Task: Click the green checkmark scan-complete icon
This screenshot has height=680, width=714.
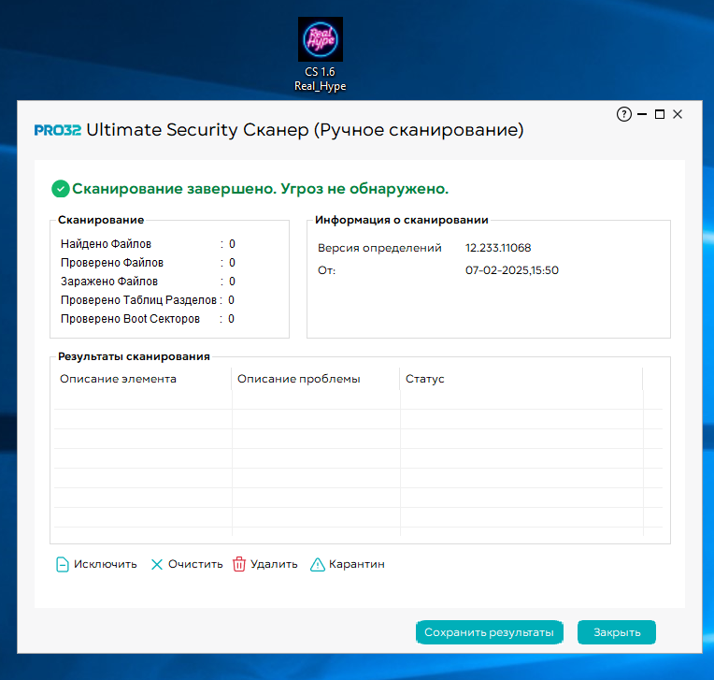Action: point(61,189)
